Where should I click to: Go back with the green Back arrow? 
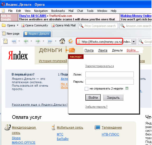coord(26,41)
